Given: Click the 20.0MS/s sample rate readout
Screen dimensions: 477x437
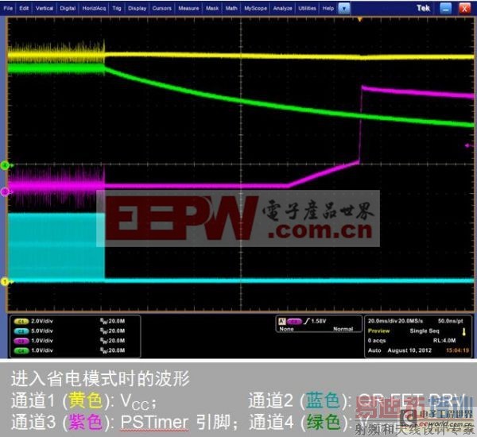Looking at the screenshot, I should point(411,321).
